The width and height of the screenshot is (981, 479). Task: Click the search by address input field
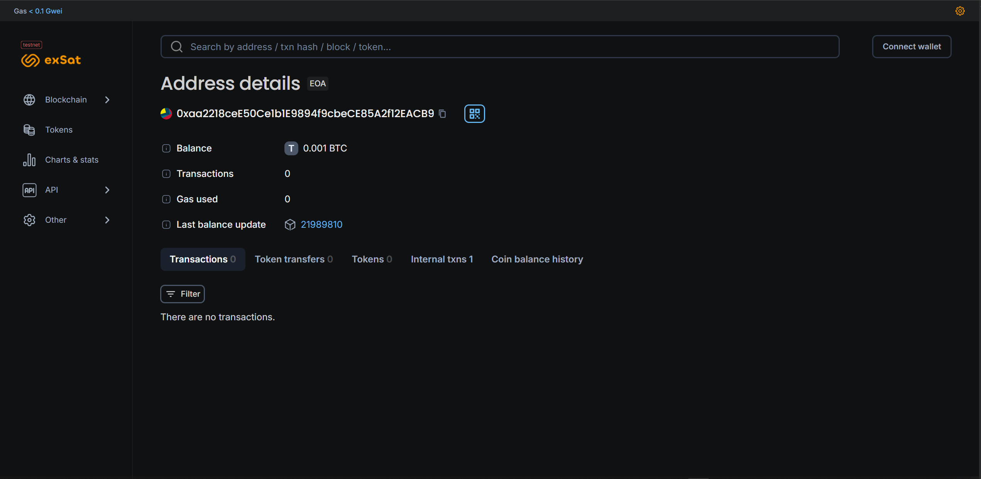click(x=500, y=47)
